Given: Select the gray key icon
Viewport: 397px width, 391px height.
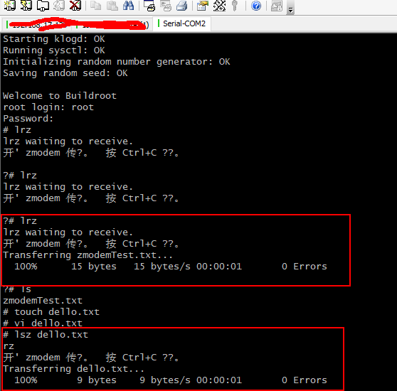Looking at the screenshot, I should pos(235,6).
